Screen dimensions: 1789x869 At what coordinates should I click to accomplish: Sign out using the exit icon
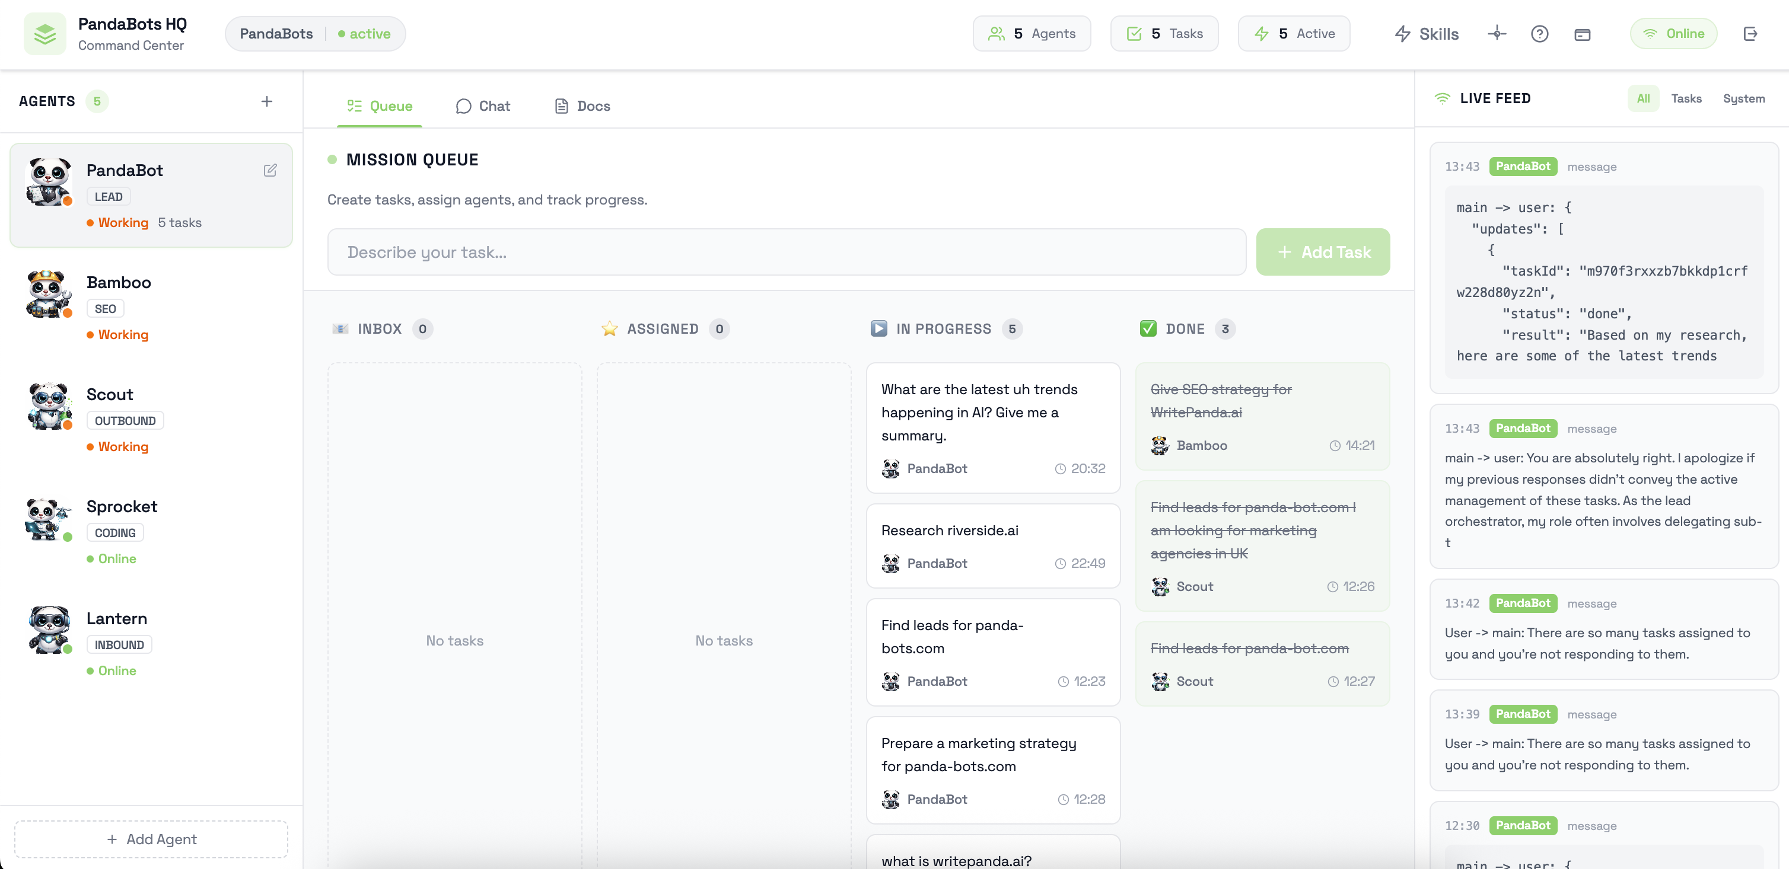click(1752, 33)
